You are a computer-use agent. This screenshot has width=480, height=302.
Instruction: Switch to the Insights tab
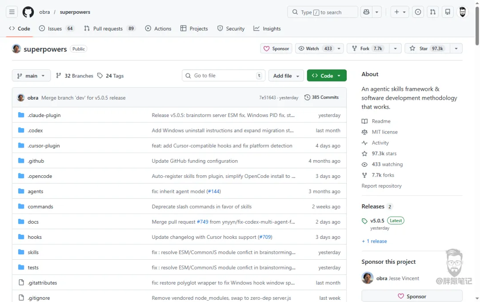[x=267, y=28]
